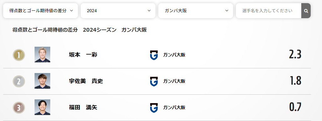Click the 2.3 score value
This screenshot has height=121, width=322.
295,55
